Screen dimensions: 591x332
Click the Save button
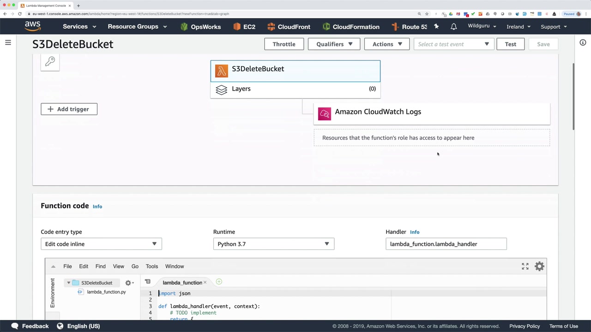tap(543, 44)
